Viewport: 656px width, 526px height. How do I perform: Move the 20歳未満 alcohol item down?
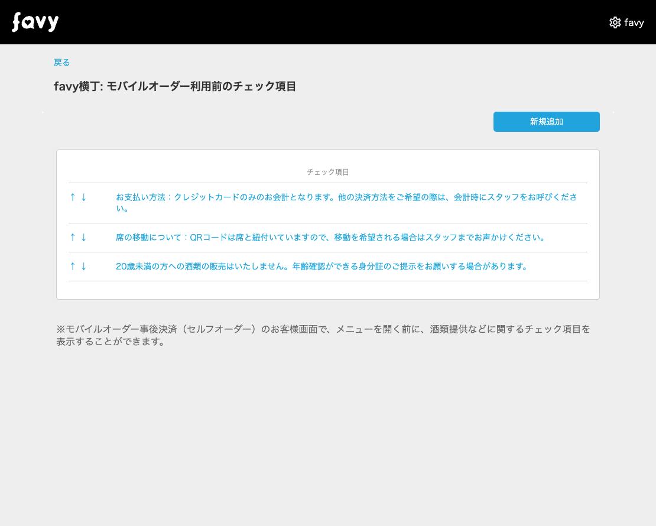(x=84, y=266)
